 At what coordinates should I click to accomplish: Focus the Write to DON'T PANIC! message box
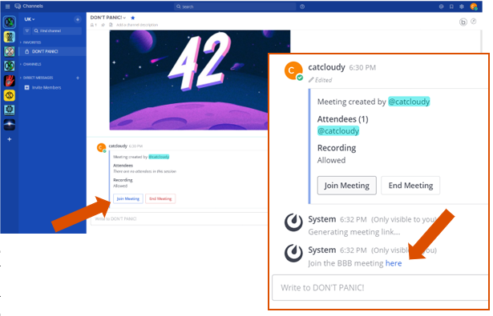381,288
